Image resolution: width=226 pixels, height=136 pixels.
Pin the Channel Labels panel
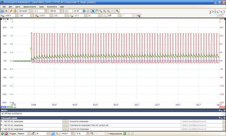pos(220,118)
